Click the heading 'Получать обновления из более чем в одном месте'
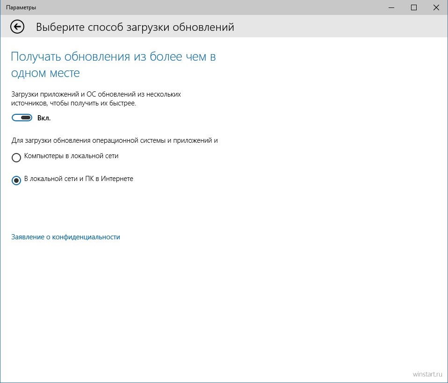The width and height of the screenshot is (448, 383). [114, 65]
